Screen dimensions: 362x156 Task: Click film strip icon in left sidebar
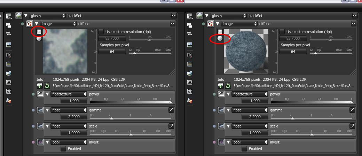click(9, 64)
